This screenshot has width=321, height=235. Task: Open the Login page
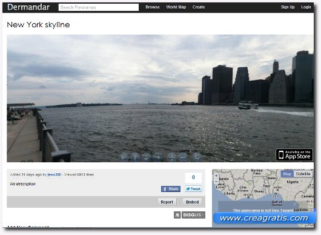point(306,7)
